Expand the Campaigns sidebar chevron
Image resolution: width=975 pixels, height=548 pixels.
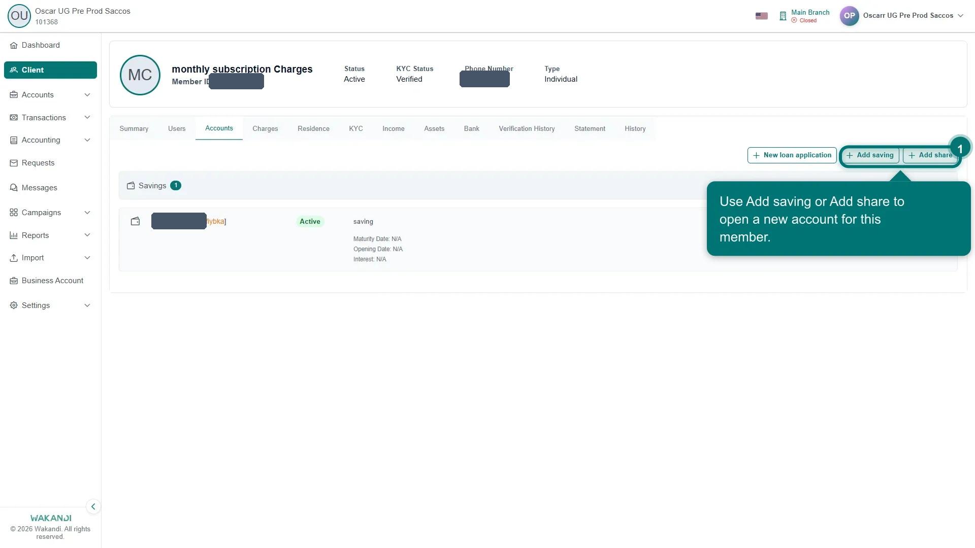click(x=87, y=213)
